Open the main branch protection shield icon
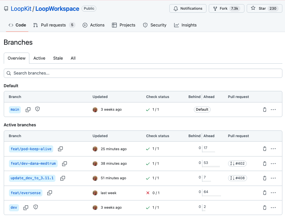This screenshot has width=285, height=218. coord(38,109)
